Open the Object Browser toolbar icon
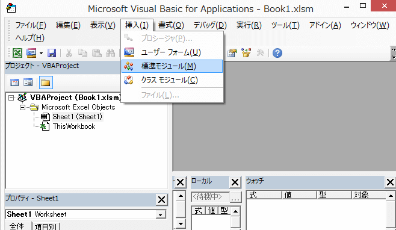The image size is (396, 230). click(x=246, y=53)
